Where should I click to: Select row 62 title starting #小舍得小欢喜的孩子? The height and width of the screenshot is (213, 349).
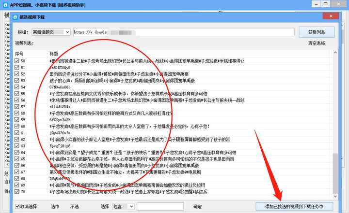pyautogui.click(x=140, y=139)
